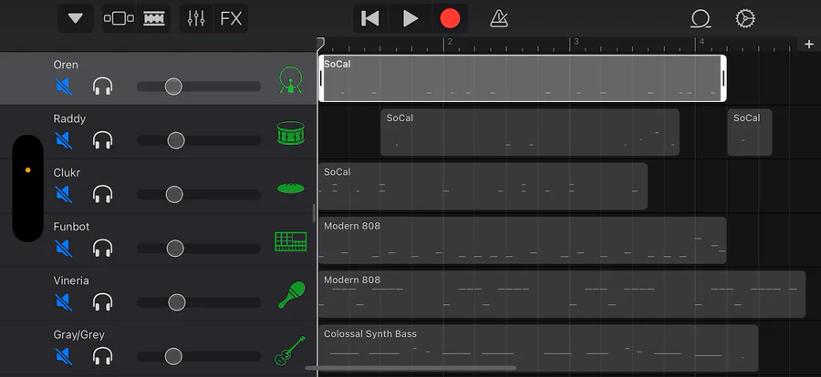Solo the Raddy track with headphones
The height and width of the screenshot is (377, 821).
102,140
